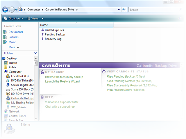The width and height of the screenshot is (186, 139).
Task: Open Documents favorite link
Action: [x=16, y=32]
